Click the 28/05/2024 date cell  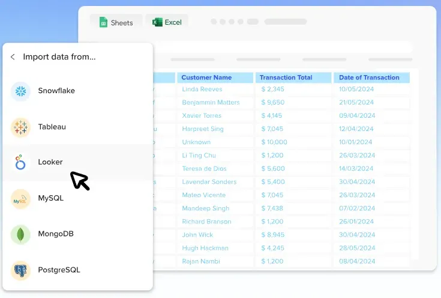pyautogui.click(x=371, y=248)
